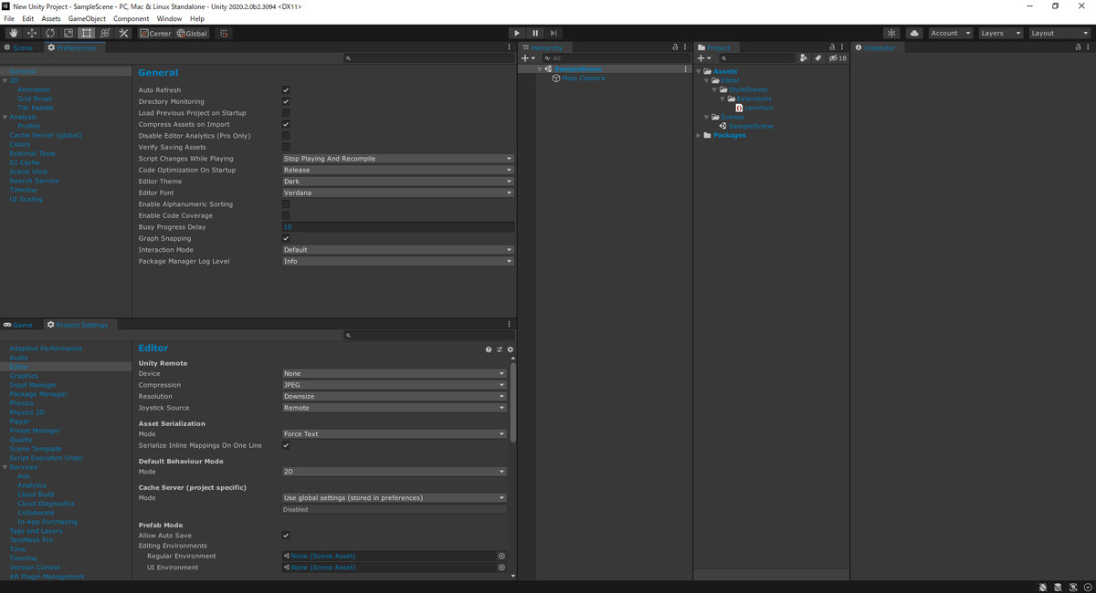The height and width of the screenshot is (593, 1096).
Task: Open the custom editor tools icon
Action: 124,33
